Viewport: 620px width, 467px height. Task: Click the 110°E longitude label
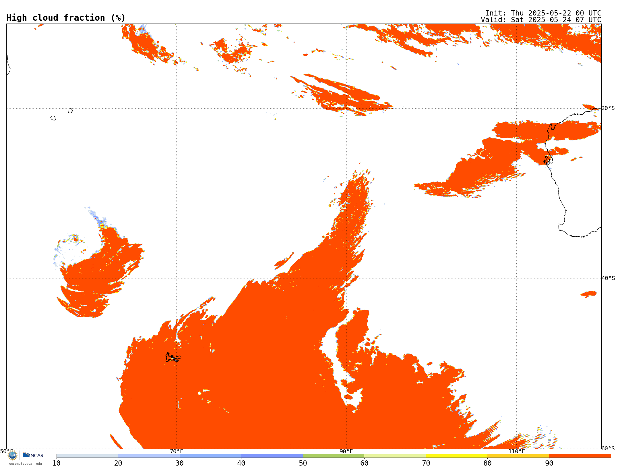coord(517,451)
